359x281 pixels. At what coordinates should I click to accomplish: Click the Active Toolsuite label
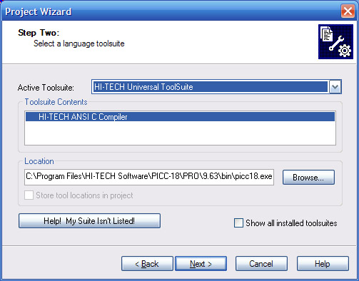[46, 88]
